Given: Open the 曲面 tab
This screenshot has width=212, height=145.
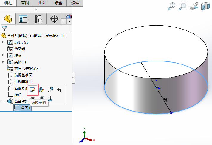Looking at the screenshot, I should tap(42, 3).
